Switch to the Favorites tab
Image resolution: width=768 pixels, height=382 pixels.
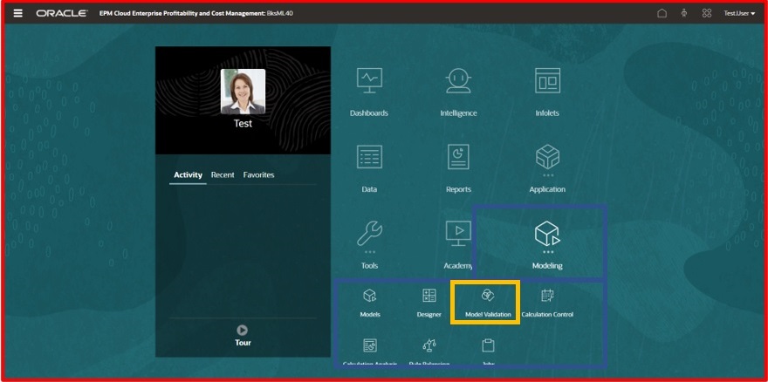click(x=258, y=174)
